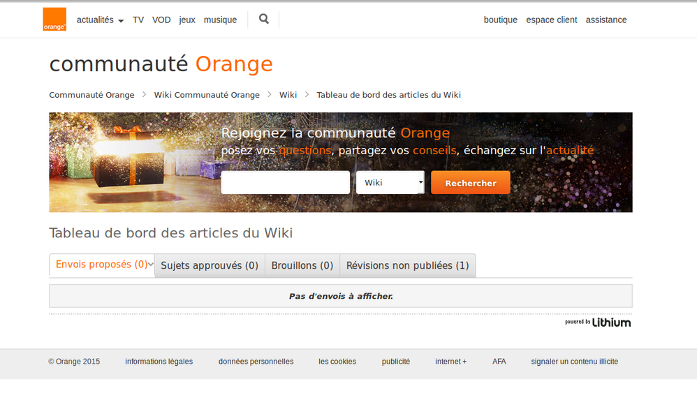Go to the musique section
This screenshot has height=393, width=697.
point(220,20)
